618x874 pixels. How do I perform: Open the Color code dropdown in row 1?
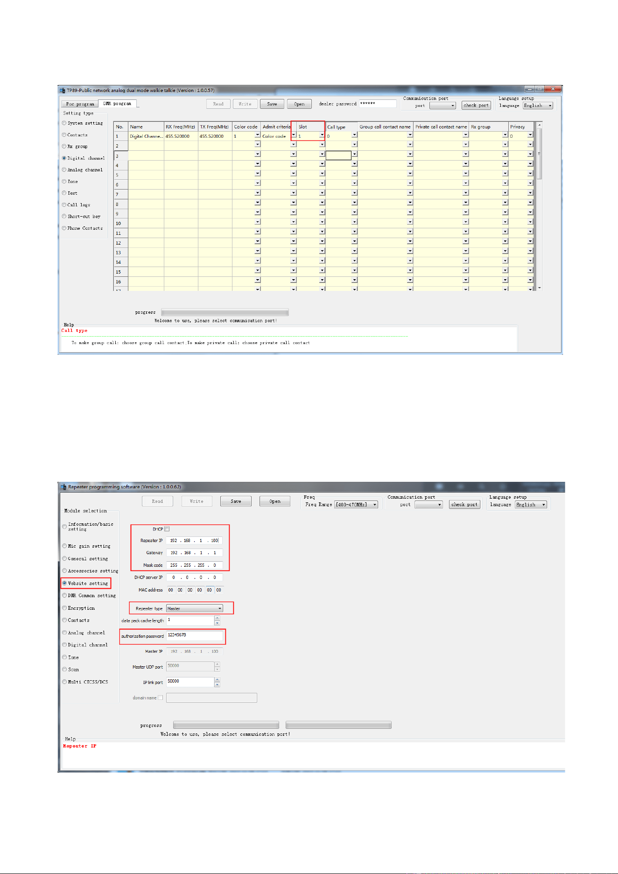257,135
